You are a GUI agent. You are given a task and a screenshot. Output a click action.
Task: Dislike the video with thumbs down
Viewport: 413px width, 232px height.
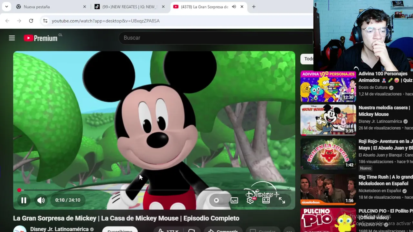point(192,230)
